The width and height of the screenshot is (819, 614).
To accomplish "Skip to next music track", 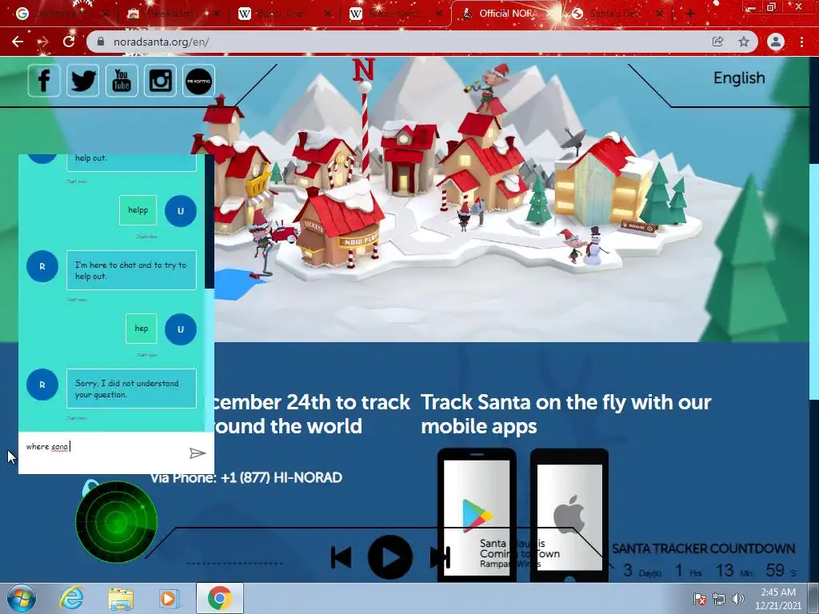I will pyautogui.click(x=440, y=557).
